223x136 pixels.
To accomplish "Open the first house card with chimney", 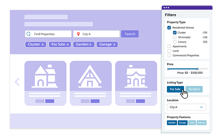I will 45,83.
